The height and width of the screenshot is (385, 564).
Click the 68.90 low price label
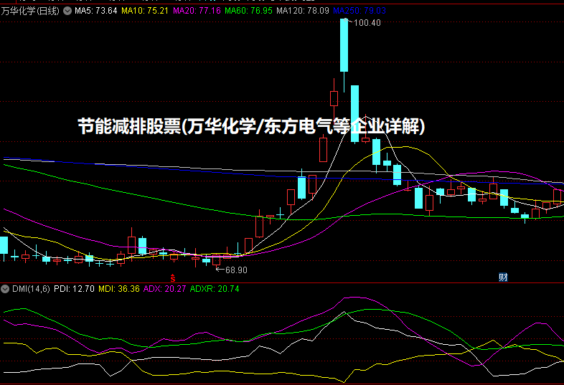(236, 270)
